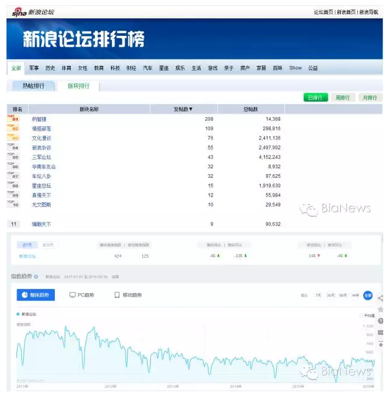Select the 30天 range pill
Image resolution: width=385 pixels, height=396 pixels.
(x=331, y=295)
